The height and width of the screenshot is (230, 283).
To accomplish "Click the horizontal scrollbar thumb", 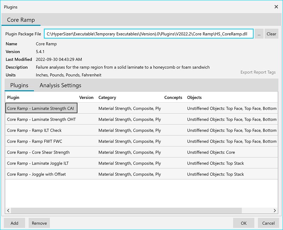I will pyautogui.click(x=126, y=211).
